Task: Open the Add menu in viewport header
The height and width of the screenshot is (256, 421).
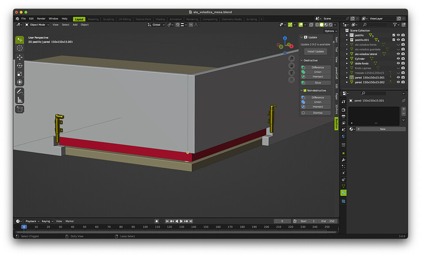Action: [x=75, y=25]
